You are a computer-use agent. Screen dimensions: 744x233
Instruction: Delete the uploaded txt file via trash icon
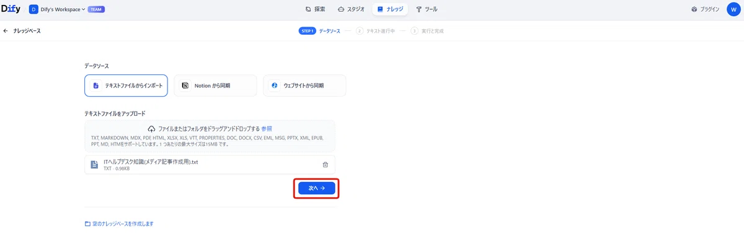tap(325, 164)
